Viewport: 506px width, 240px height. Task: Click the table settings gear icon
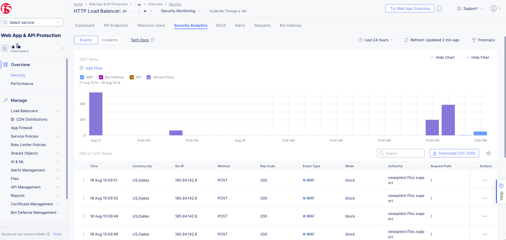click(x=489, y=153)
